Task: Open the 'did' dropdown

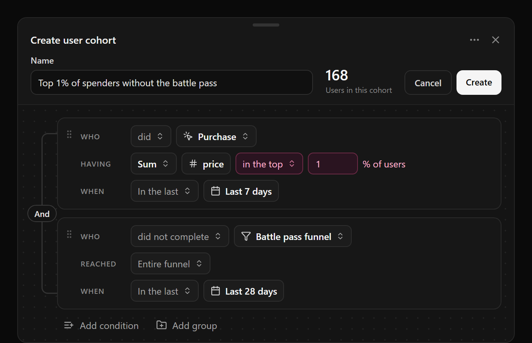Action: pos(151,137)
